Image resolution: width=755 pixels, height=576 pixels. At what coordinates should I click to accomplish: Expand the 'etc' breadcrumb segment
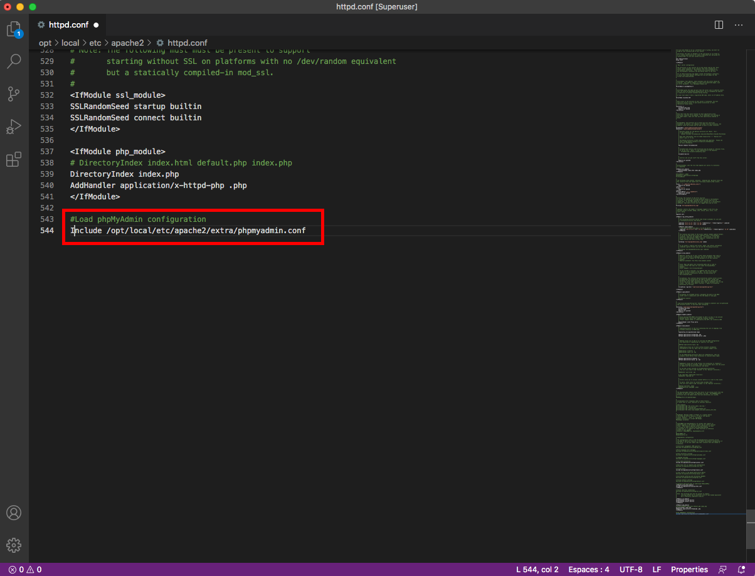94,43
